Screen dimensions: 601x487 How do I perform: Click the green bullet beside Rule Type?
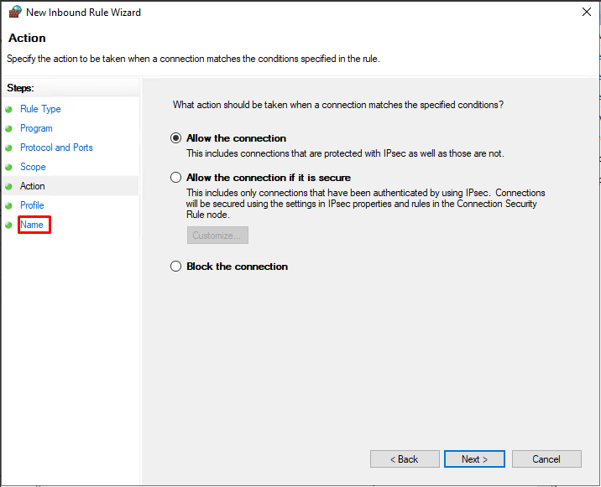click(9, 110)
